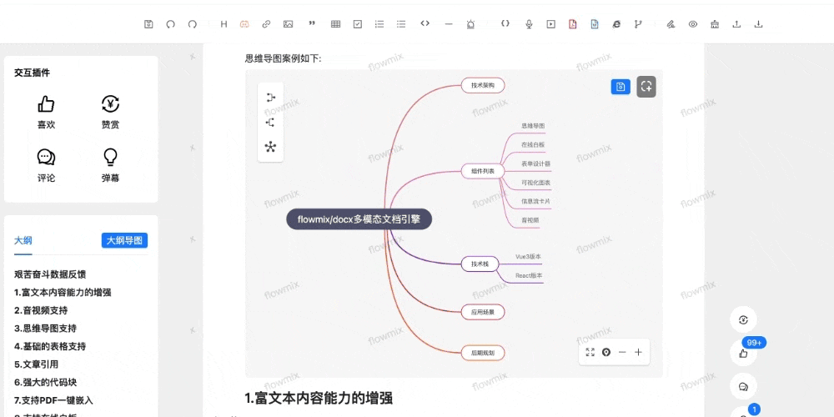Insert an unordered bullet list
Screen dimensions: 834x417
point(401,24)
